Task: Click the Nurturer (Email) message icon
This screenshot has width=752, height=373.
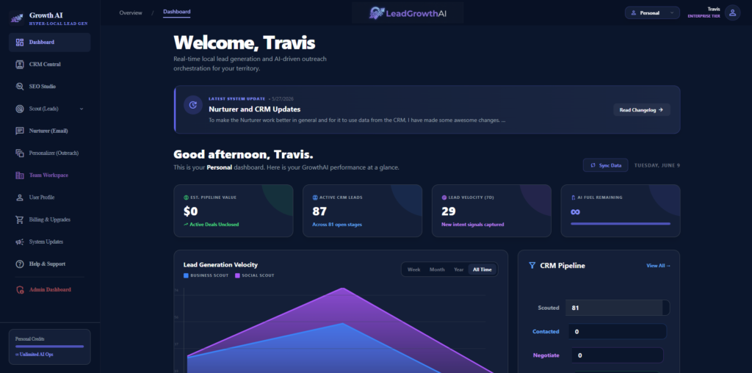Action: point(20,131)
